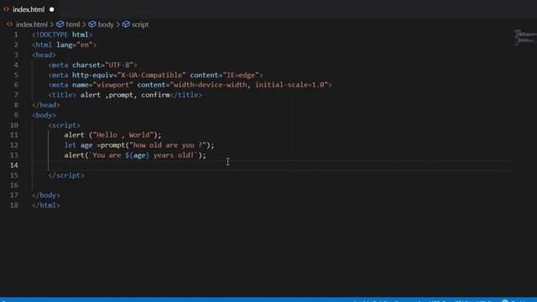Viewport: 537px width, 302px height.
Task: Click the name="viewport" attribute
Action: click(x=102, y=85)
